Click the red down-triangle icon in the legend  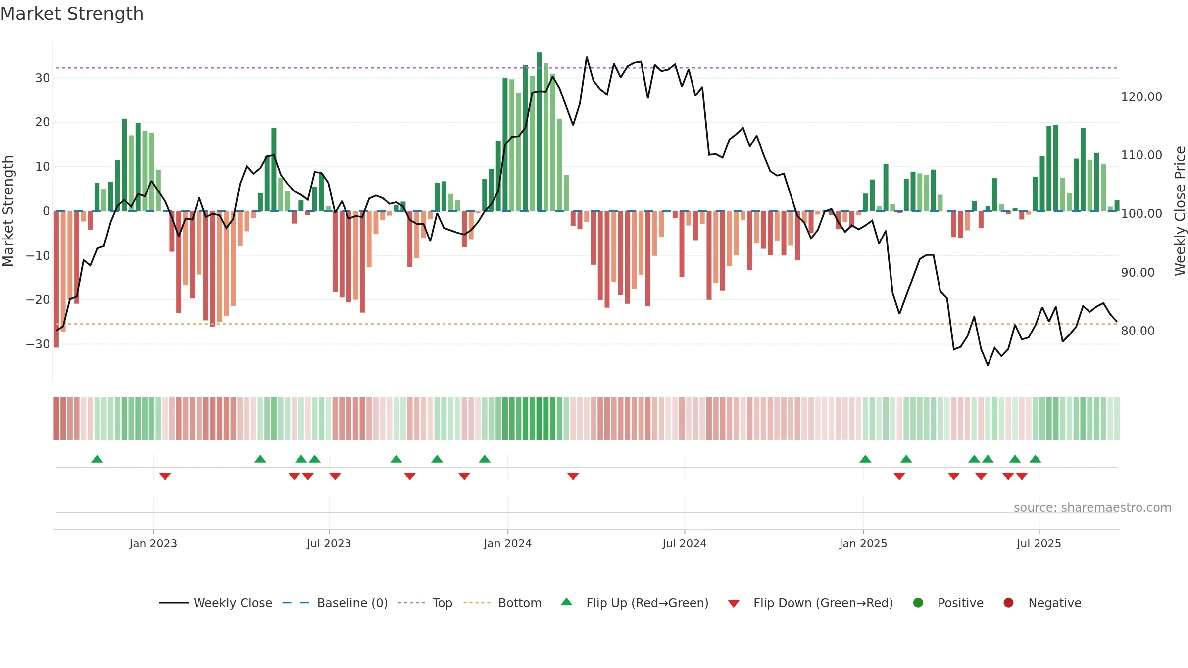point(734,604)
